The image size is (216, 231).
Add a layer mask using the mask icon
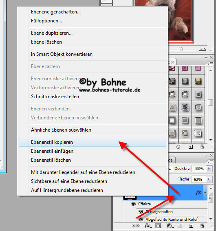(158, 226)
